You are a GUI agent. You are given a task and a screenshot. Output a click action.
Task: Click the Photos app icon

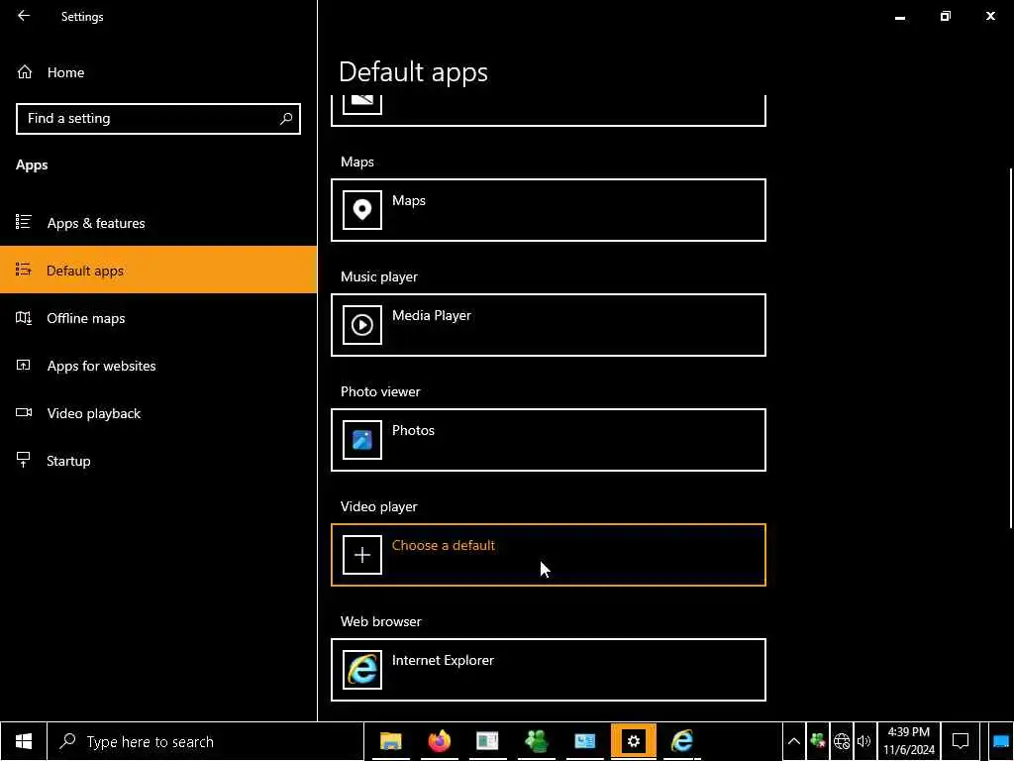point(362,440)
